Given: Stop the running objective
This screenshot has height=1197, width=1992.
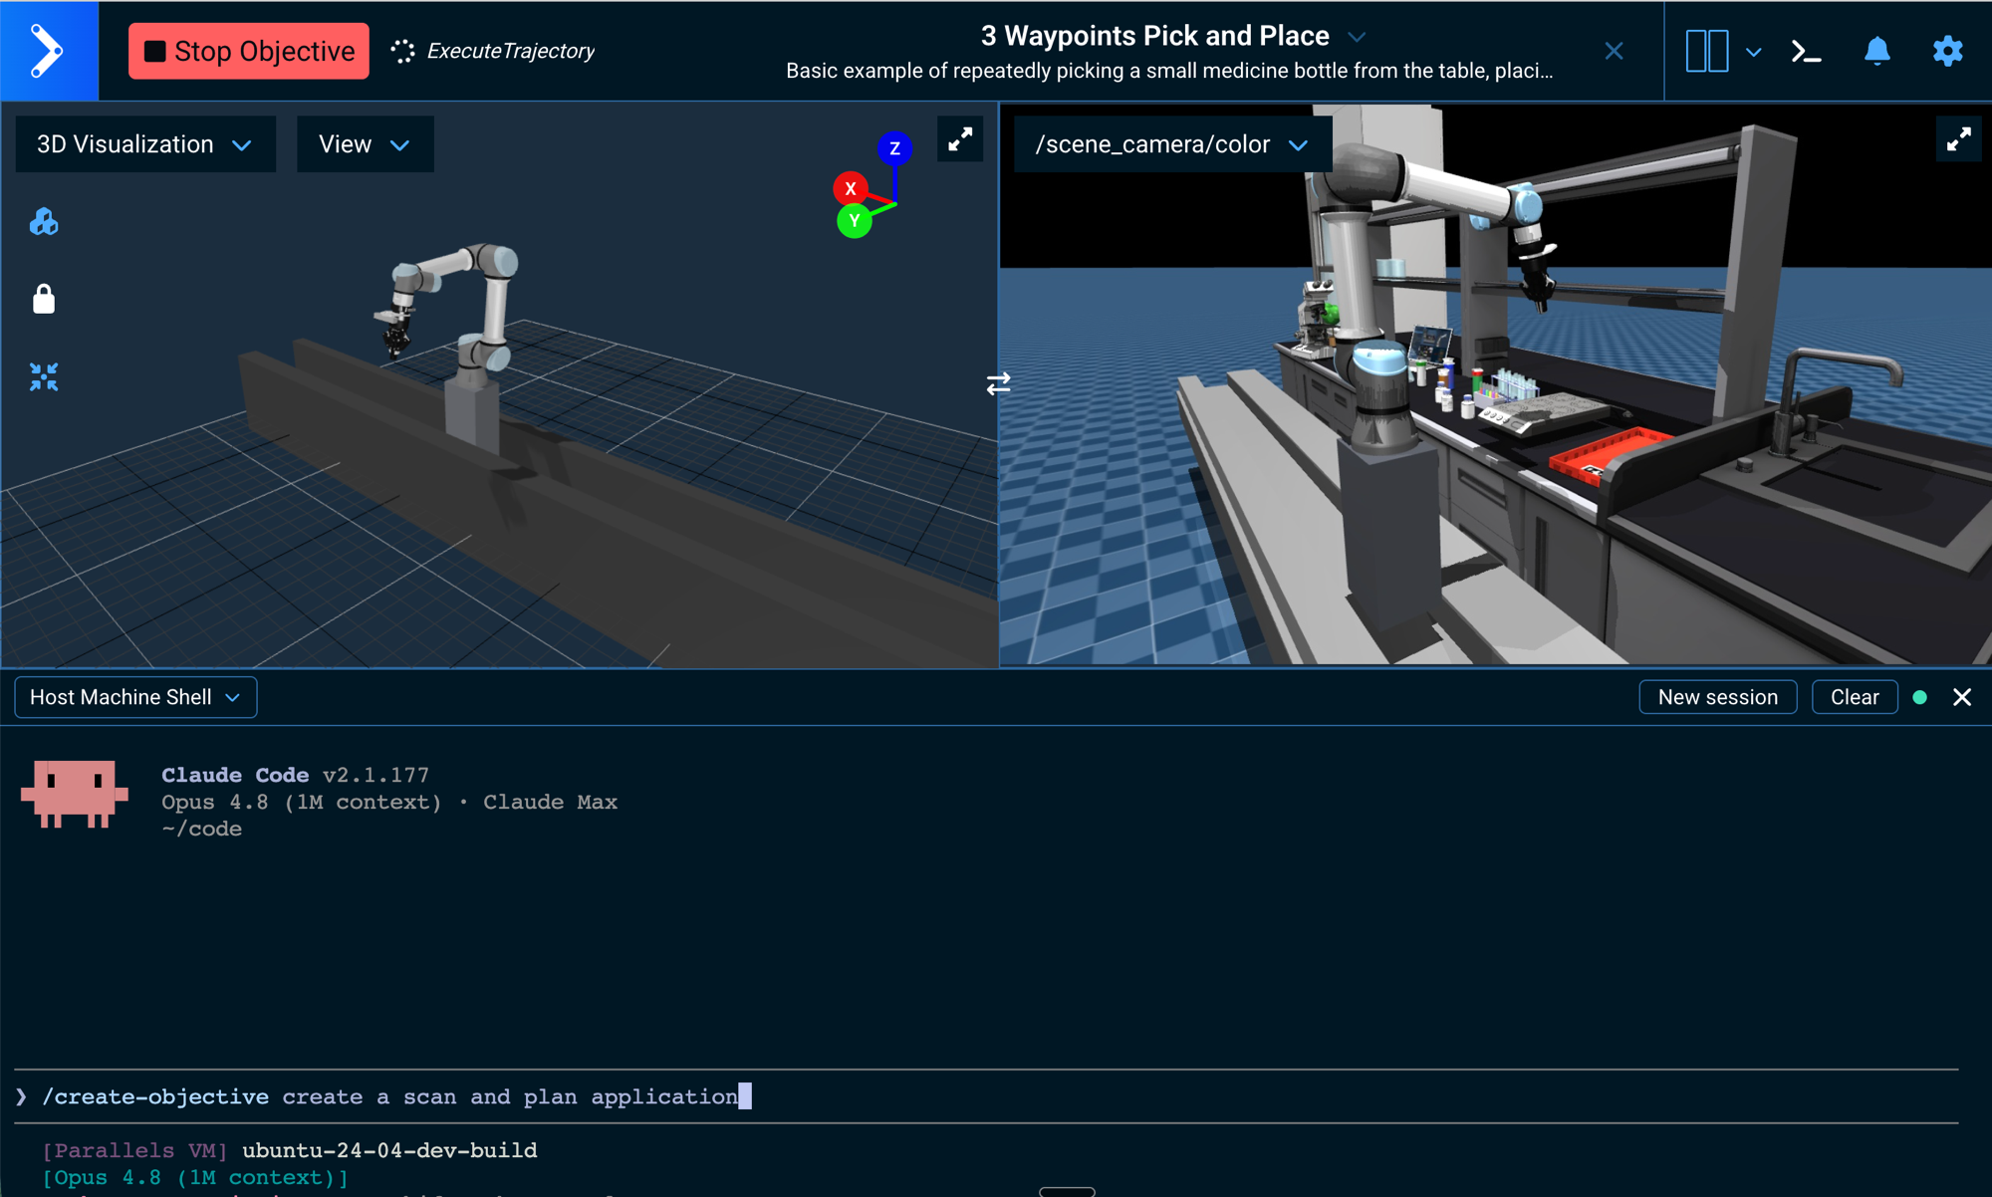Looking at the screenshot, I should 249,51.
